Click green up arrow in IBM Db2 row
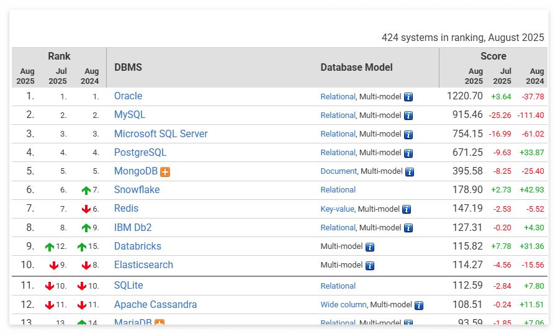The height and width of the screenshot is (334, 558). [86, 228]
